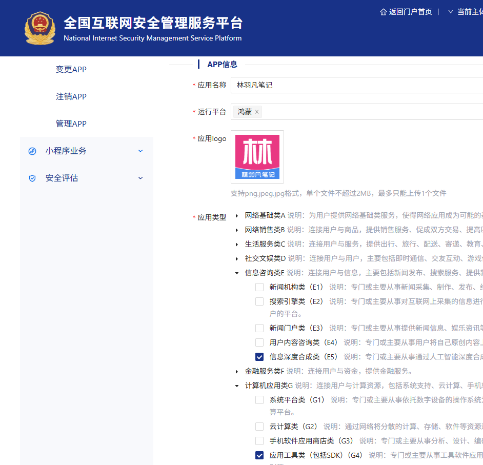Check the 搜索引擎类（E2）checkbox
This screenshot has height=465, width=483.
[259, 301]
